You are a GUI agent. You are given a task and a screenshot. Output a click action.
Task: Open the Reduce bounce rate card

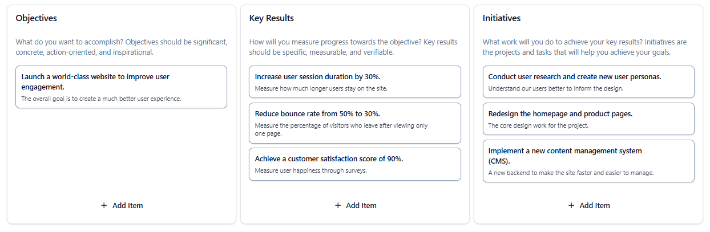pos(354,123)
